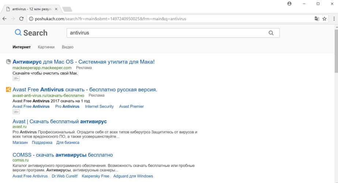Click the magnifier search button in search box

(271, 33)
